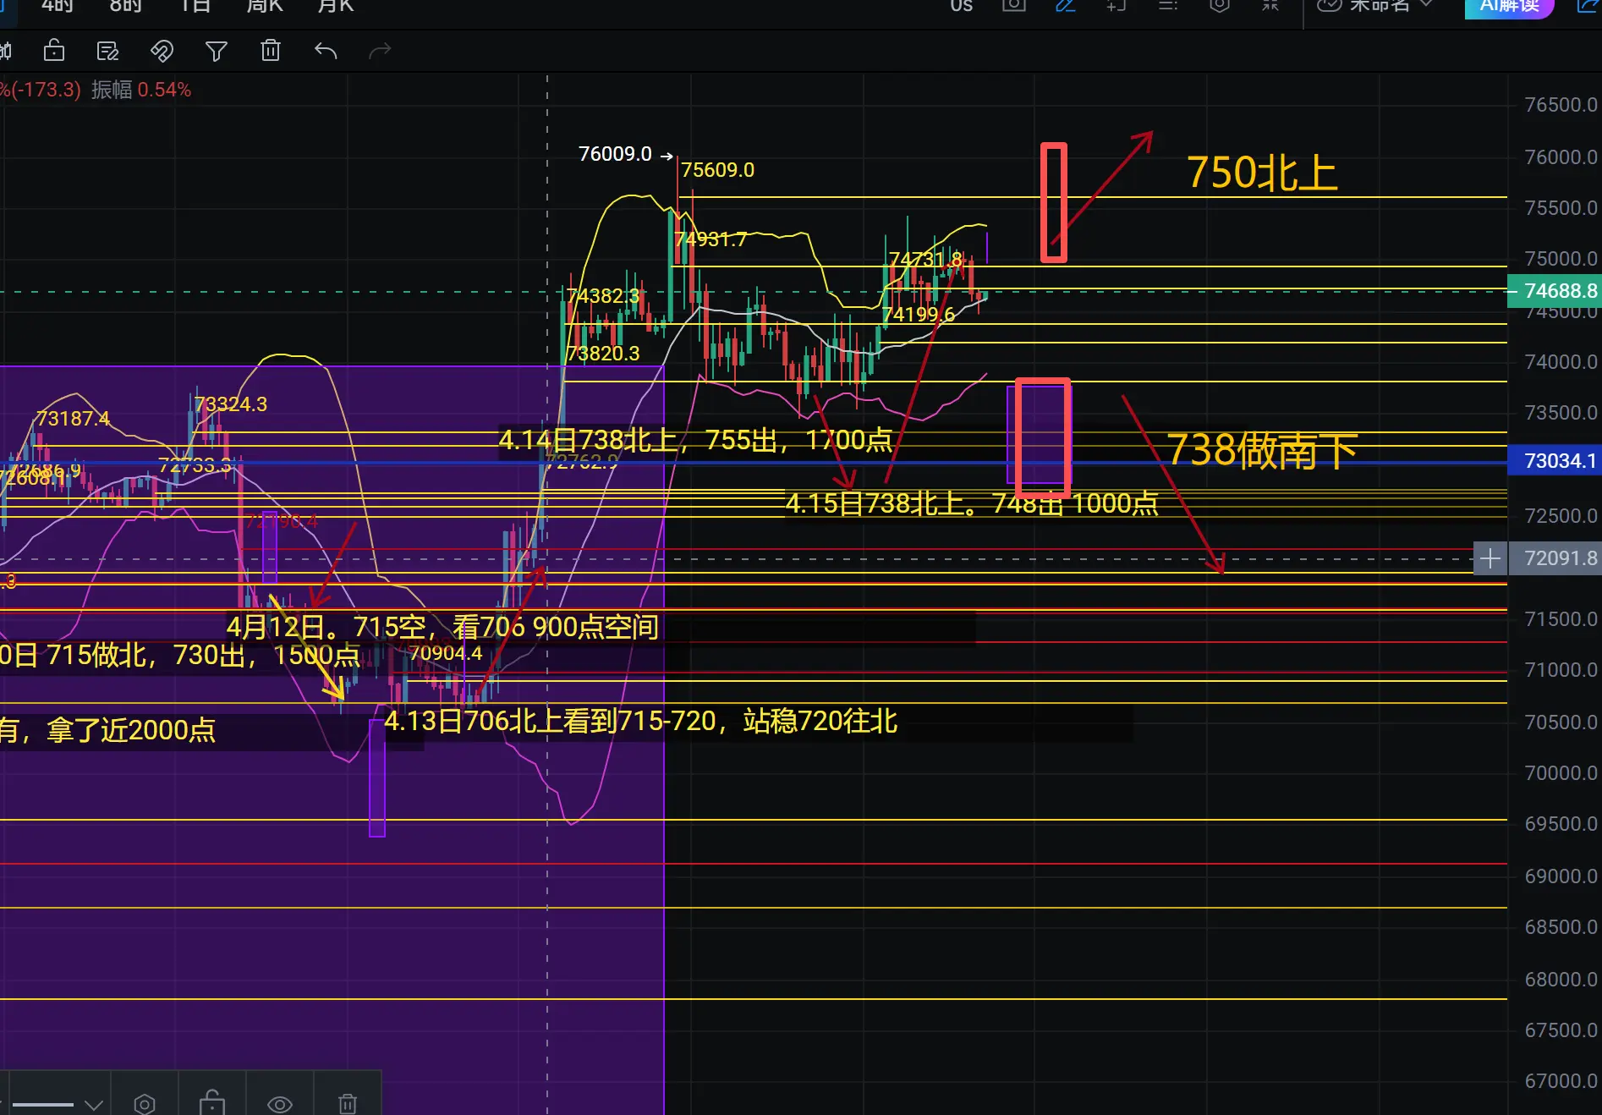Toggle drawing visibility eye icon
This screenshot has height=1115, width=1602.
pos(280,1104)
